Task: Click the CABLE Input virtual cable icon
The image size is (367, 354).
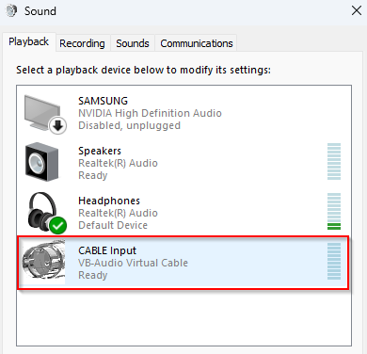Action: click(43, 262)
